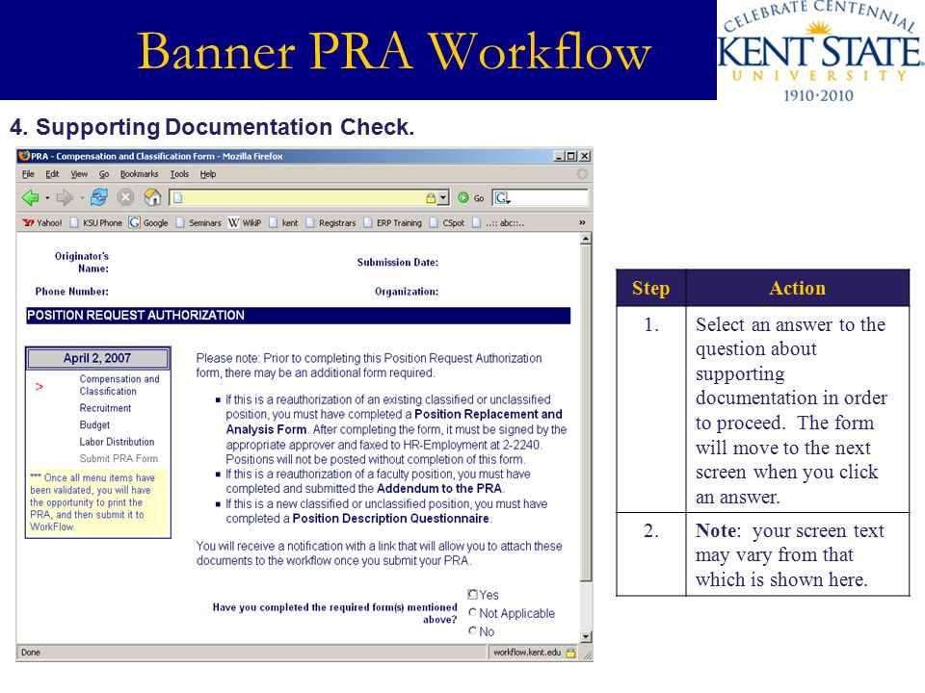Click the Organization label

click(407, 291)
